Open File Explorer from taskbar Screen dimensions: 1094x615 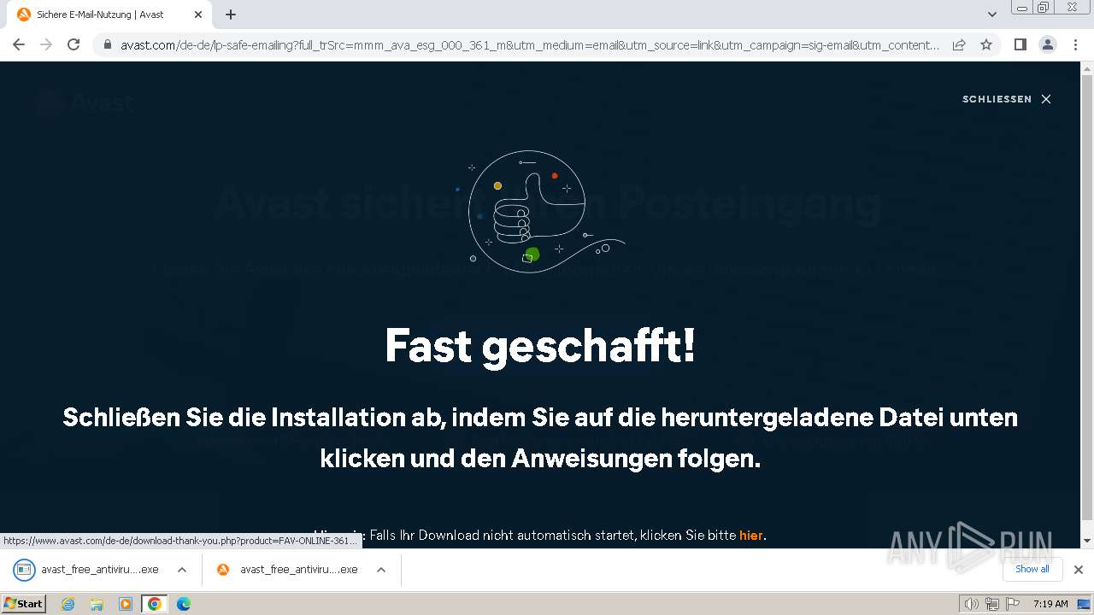coord(97,604)
